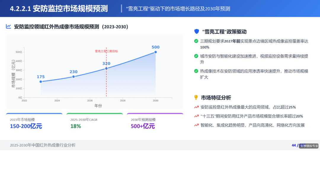This screenshot has height=180, width=320.
Task: Click the lightbulb icon beside 市场特征分析
Action: (x=195, y=97)
